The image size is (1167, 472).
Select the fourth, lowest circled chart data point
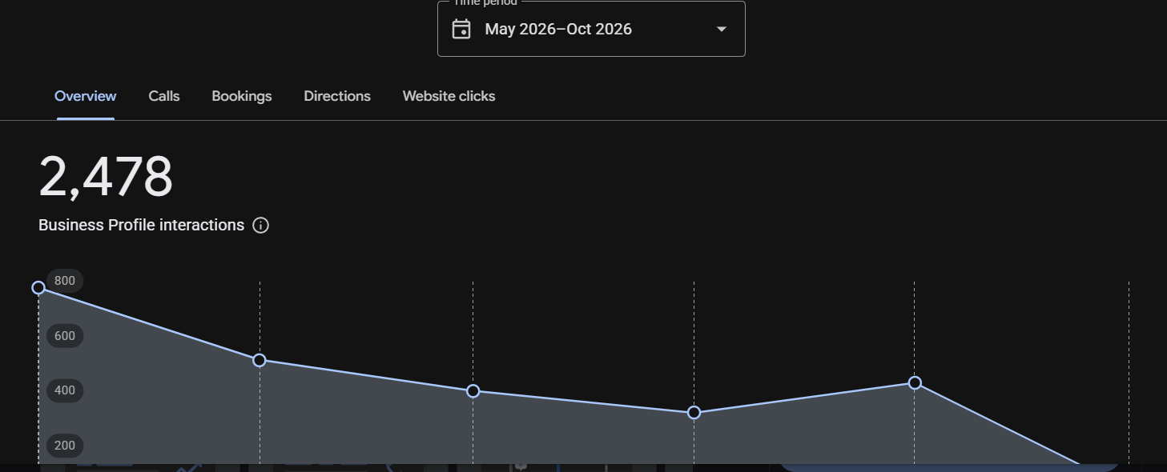point(694,413)
